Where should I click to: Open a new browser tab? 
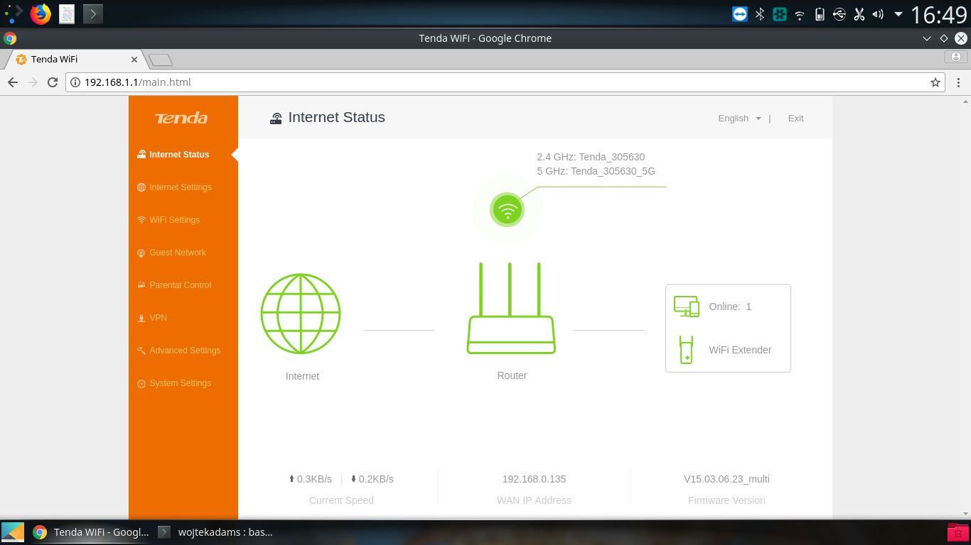161,60
